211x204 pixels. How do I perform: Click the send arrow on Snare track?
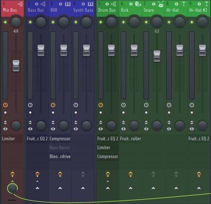(153, 188)
